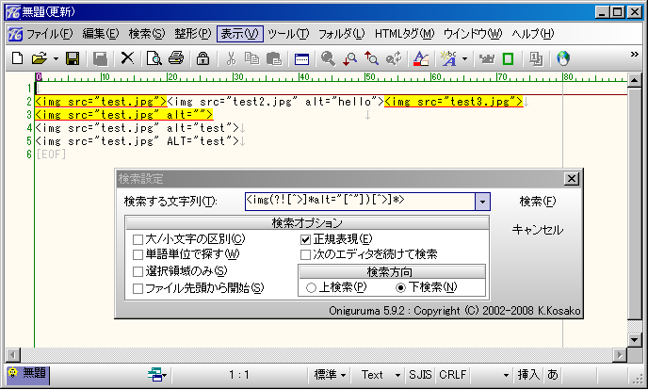This screenshot has width=648, height=390.
Task: Select the 下検索 radio button
Action: pyautogui.click(x=400, y=287)
